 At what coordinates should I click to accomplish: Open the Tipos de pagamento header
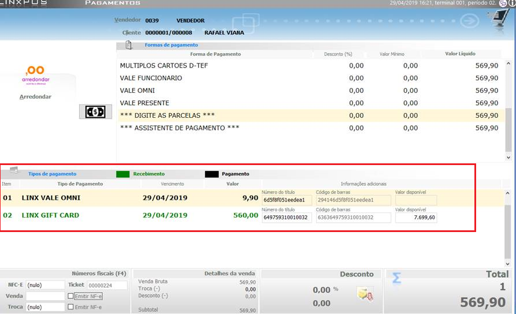tap(52, 174)
